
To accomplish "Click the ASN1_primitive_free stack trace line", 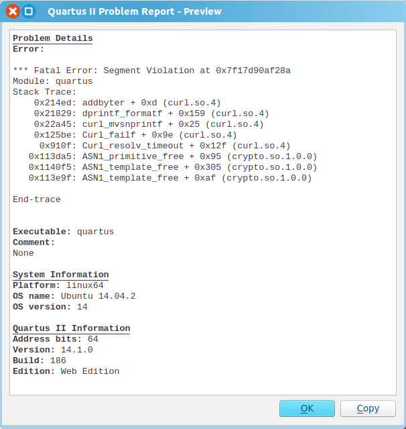I will pyautogui.click(x=173, y=156).
